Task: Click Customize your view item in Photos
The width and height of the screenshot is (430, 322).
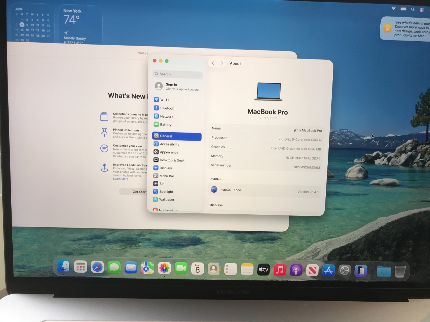Action: pyautogui.click(x=124, y=151)
